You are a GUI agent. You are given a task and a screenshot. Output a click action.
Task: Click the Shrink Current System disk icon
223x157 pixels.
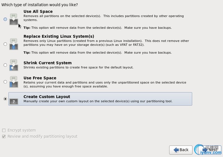pos(14,65)
